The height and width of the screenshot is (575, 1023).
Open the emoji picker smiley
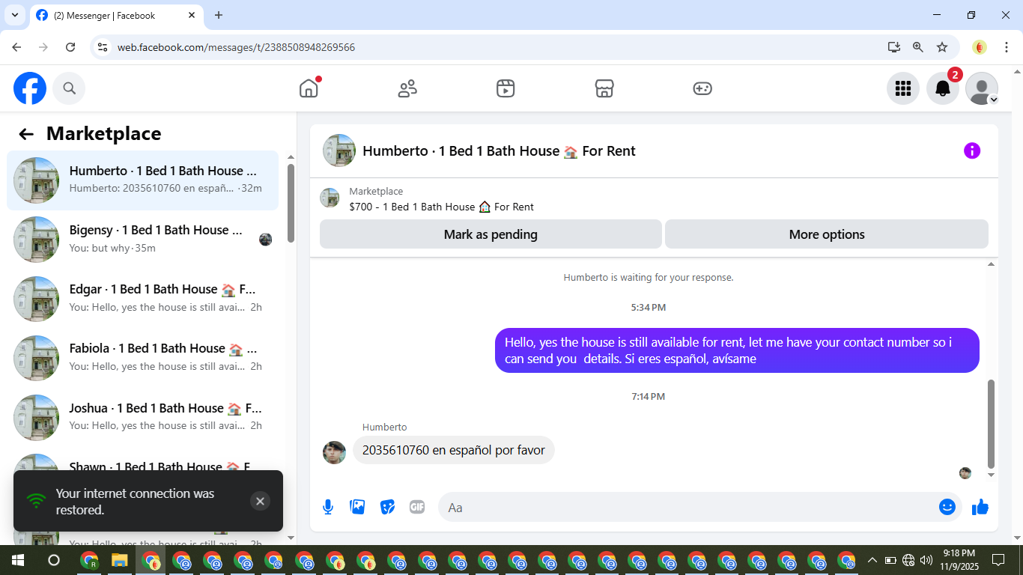(x=947, y=507)
